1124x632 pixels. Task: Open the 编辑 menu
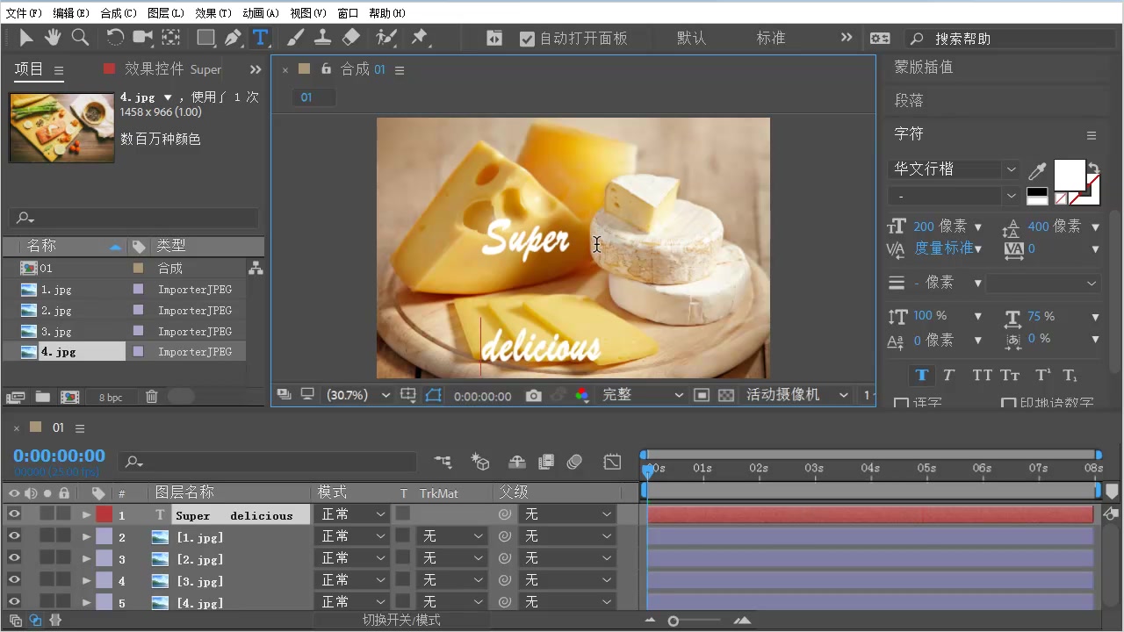[x=71, y=13]
